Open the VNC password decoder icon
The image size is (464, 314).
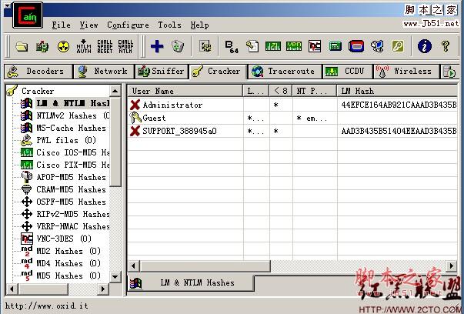coord(315,46)
